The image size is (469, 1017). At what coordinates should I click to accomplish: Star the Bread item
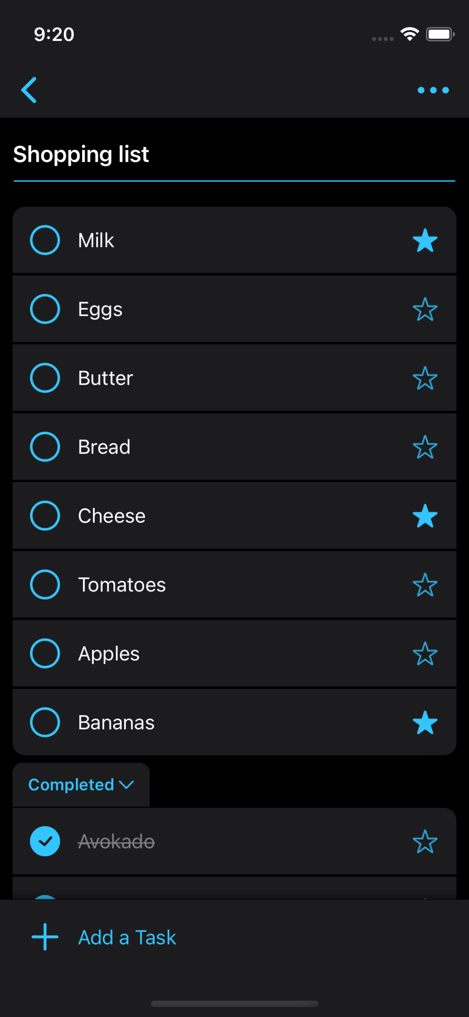click(425, 447)
